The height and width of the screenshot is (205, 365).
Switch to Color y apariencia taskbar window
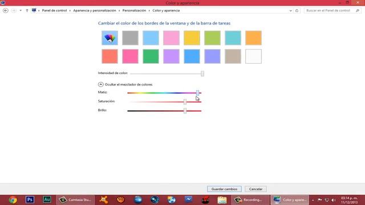[x=290, y=200]
